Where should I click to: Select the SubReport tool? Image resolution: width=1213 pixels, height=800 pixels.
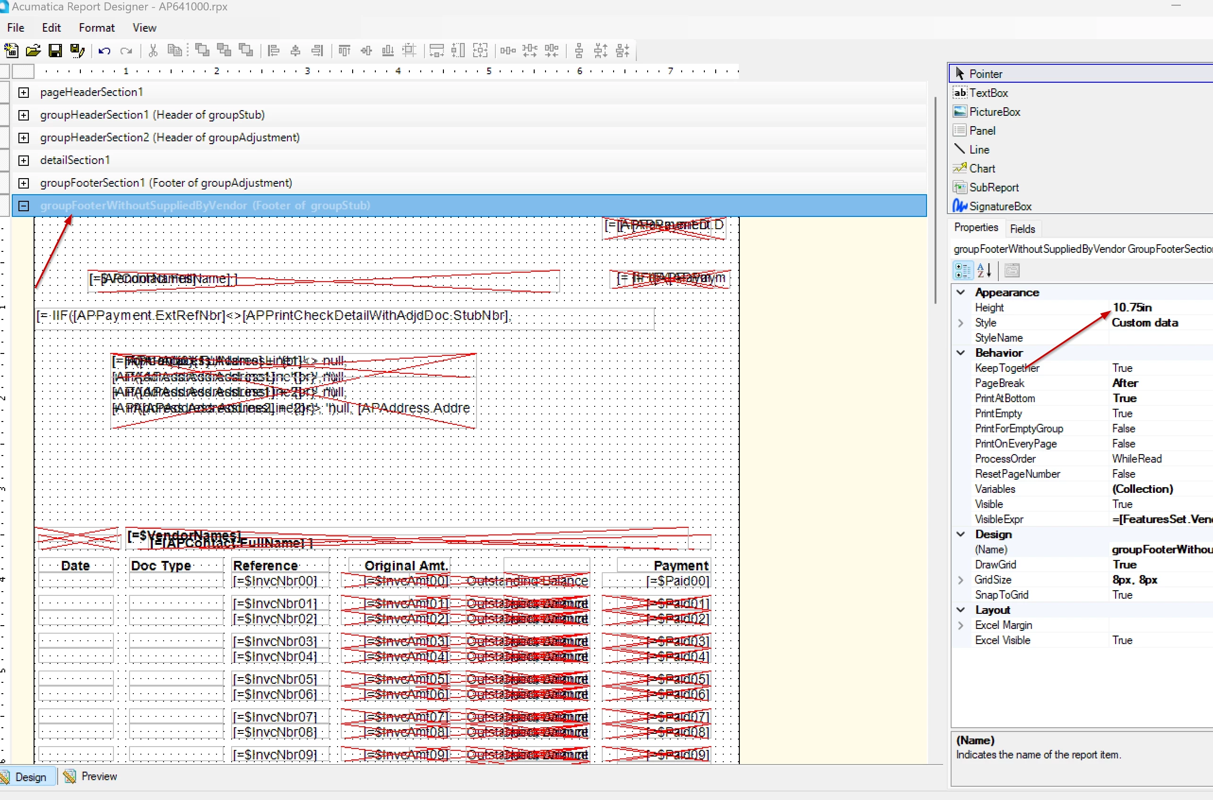point(993,187)
